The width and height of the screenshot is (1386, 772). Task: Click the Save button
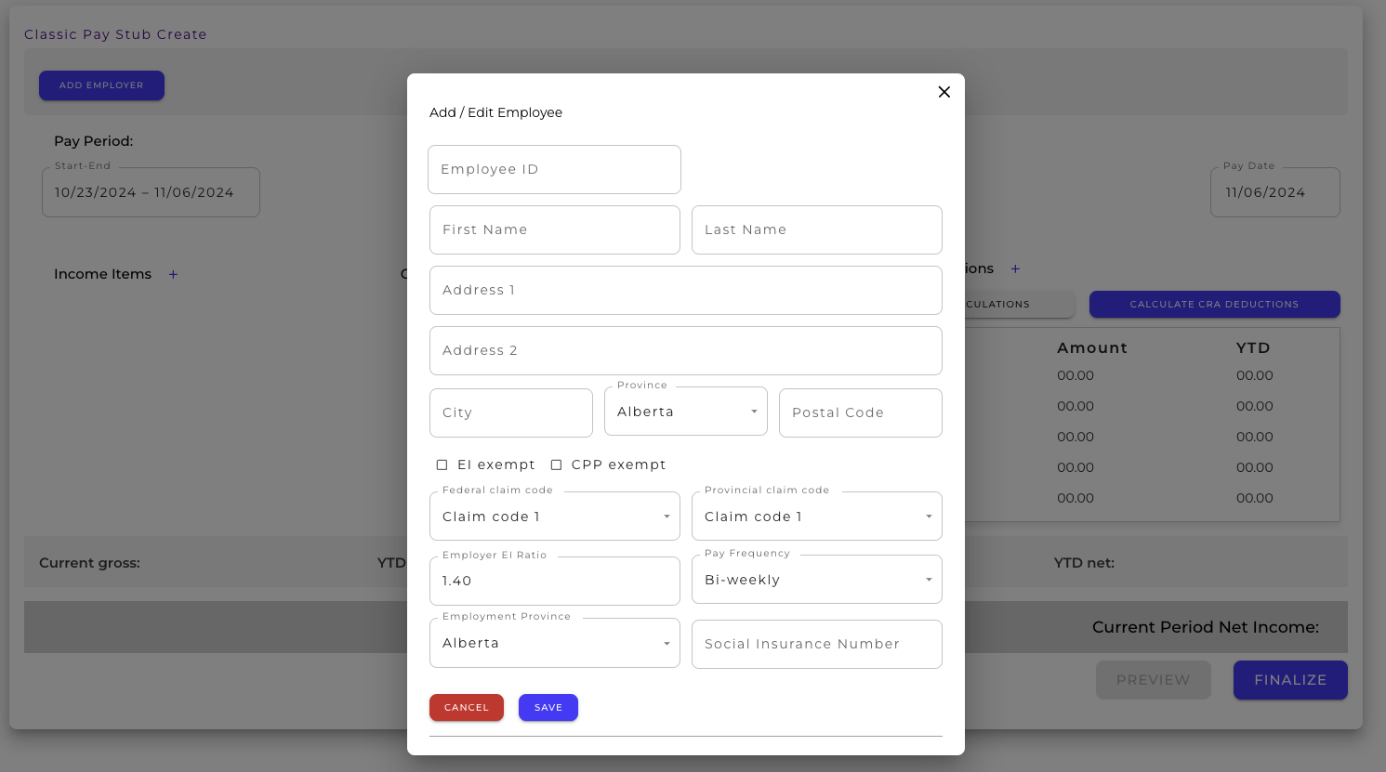[x=548, y=707]
